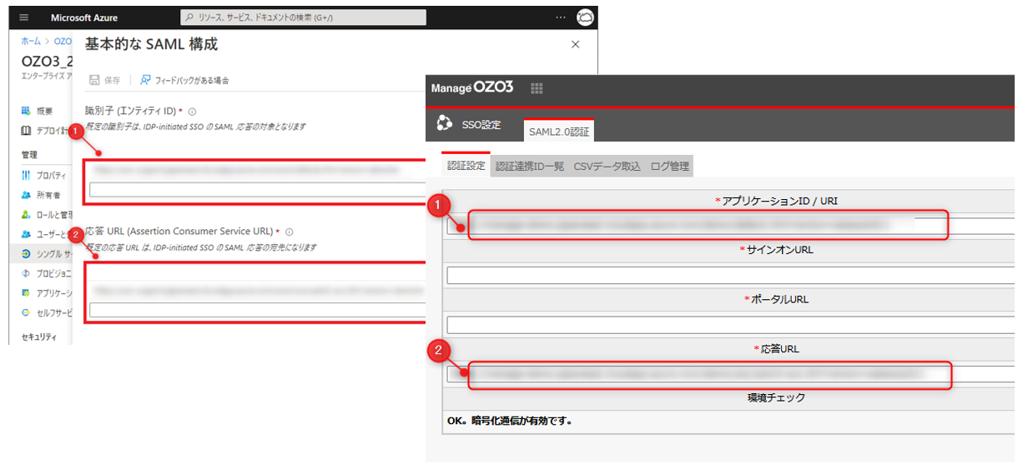Viewport: 1018px width, 464px height.
Task: Focus the Azure resource search box
Action: (303, 17)
